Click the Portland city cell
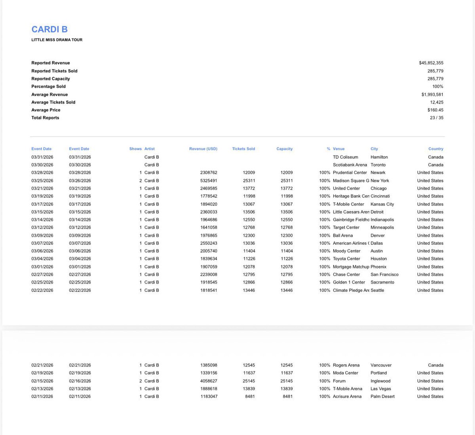475x435 pixels. pos(379,373)
